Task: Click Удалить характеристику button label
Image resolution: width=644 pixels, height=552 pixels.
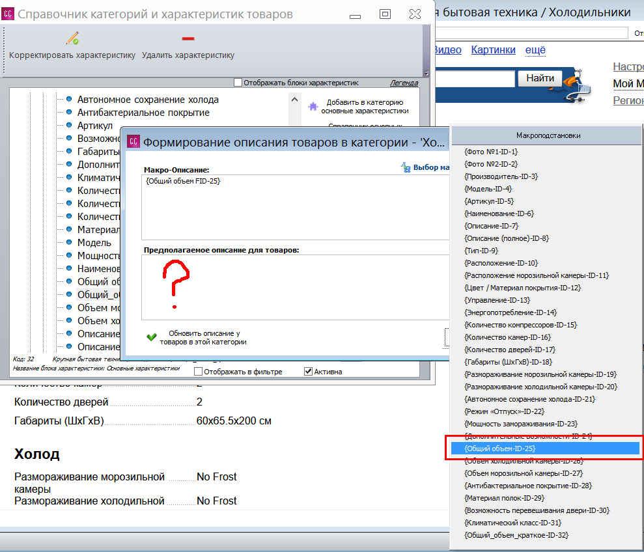Action: 188,55
